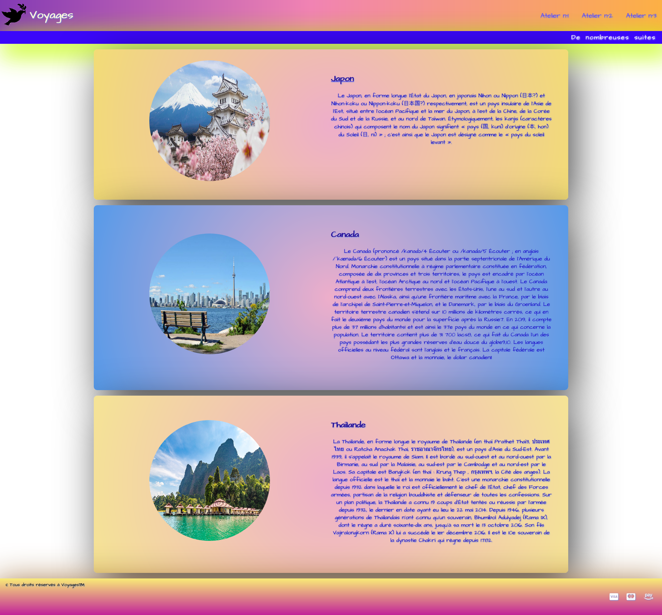Click the Canada description paragraph
The image size is (662, 615).
click(441, 304)
